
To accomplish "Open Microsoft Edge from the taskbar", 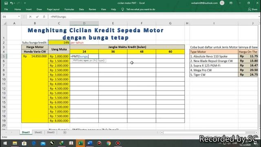I will pos(34,143).
